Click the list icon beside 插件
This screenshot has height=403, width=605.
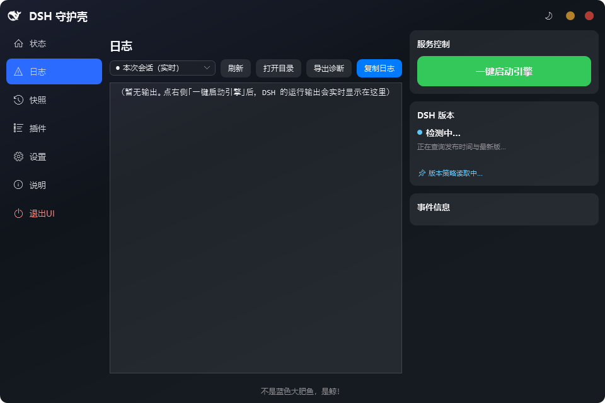(x=18, y=128)
